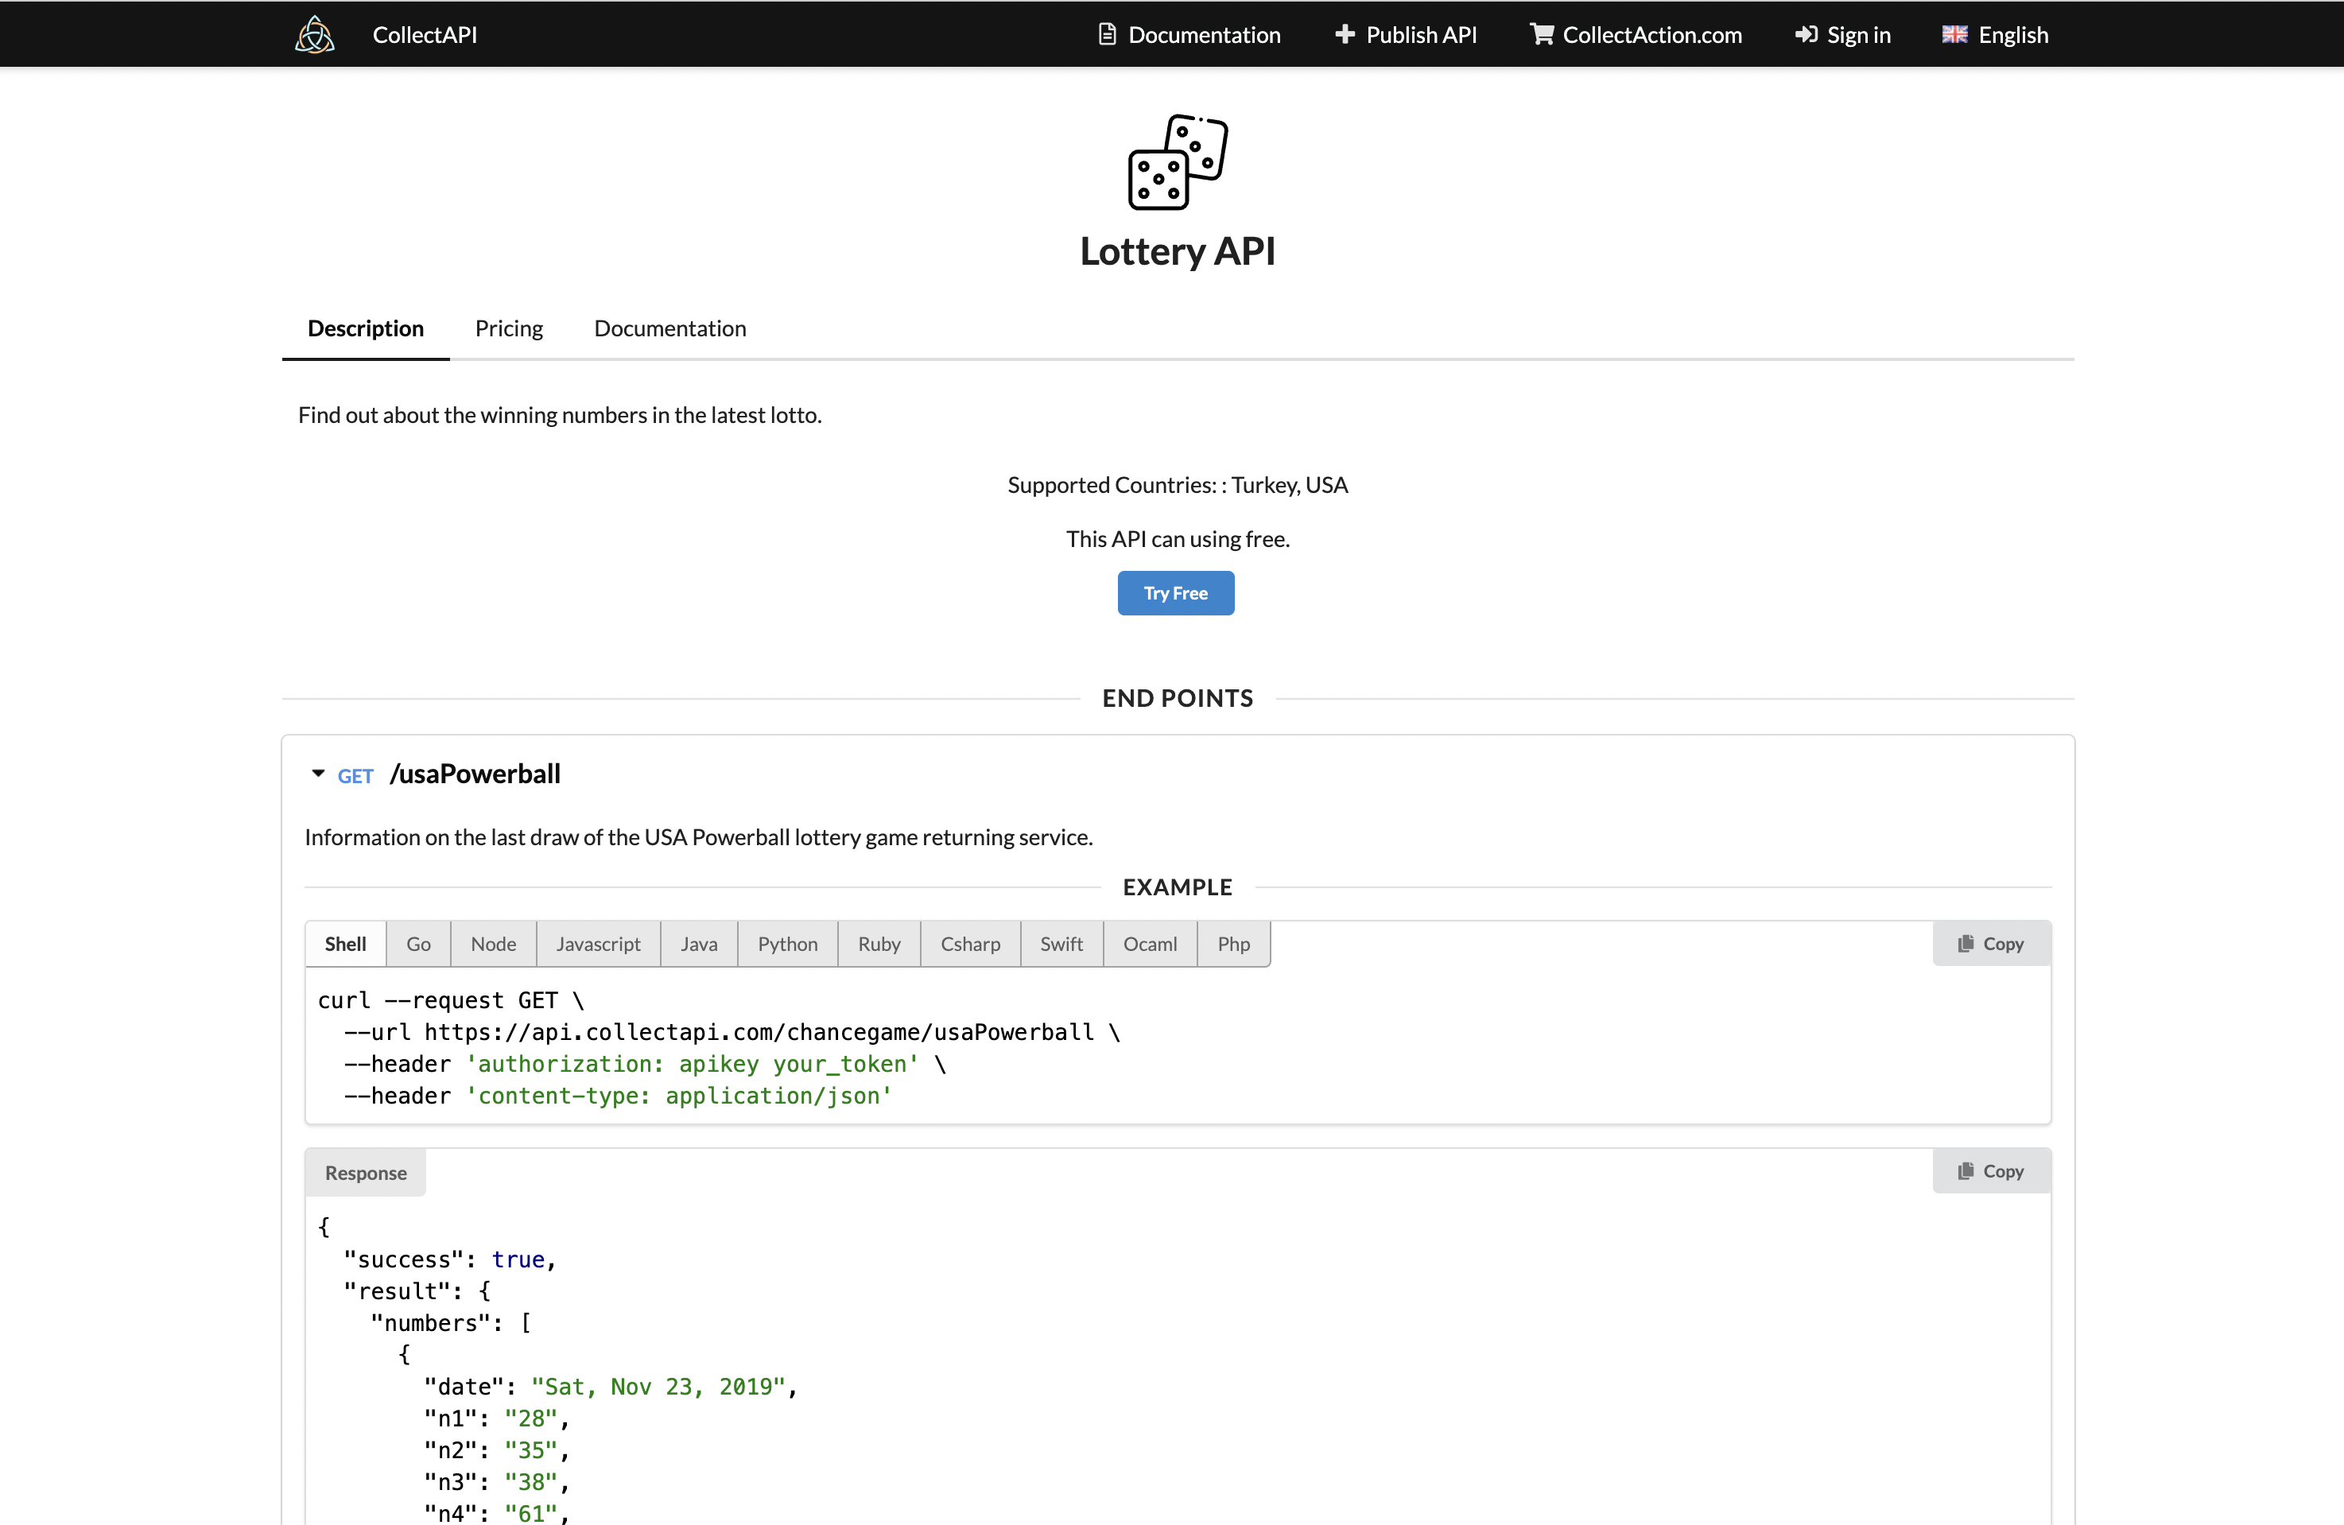Click Supported Countries text line
This screenshot has height=1525, width=2344.
point(1177,485)
